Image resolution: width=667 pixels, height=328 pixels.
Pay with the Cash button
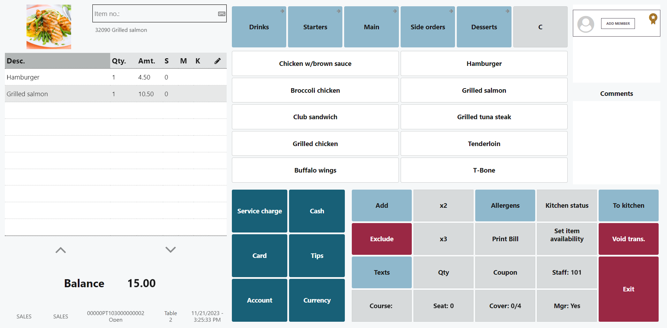click(x=317, y=211)
